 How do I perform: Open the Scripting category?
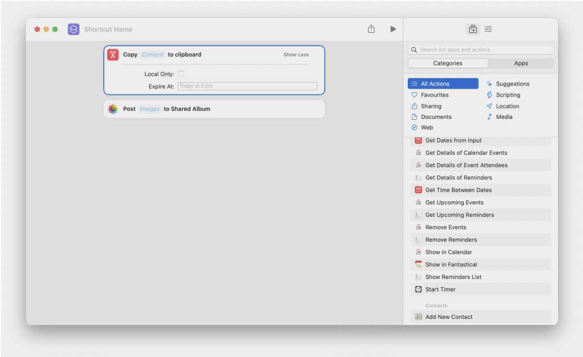click(508, 95)
